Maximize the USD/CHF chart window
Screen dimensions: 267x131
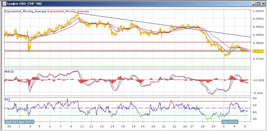pyautogui.click(x=258, y=3)
